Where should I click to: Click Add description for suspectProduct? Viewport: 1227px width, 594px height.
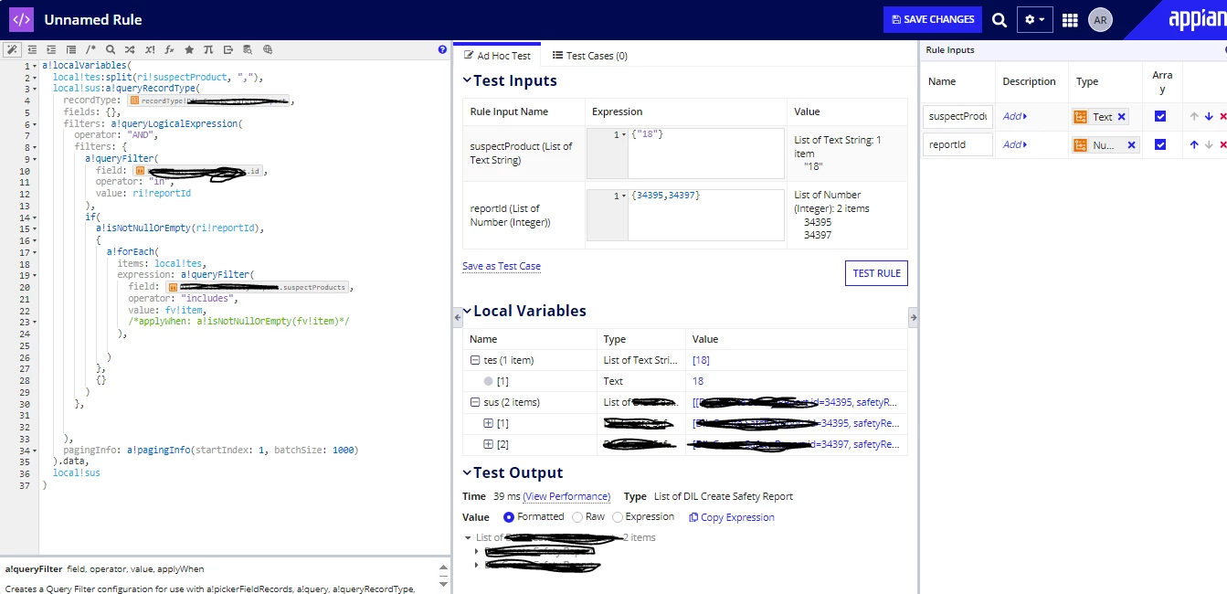click(x=1014, y=116)
